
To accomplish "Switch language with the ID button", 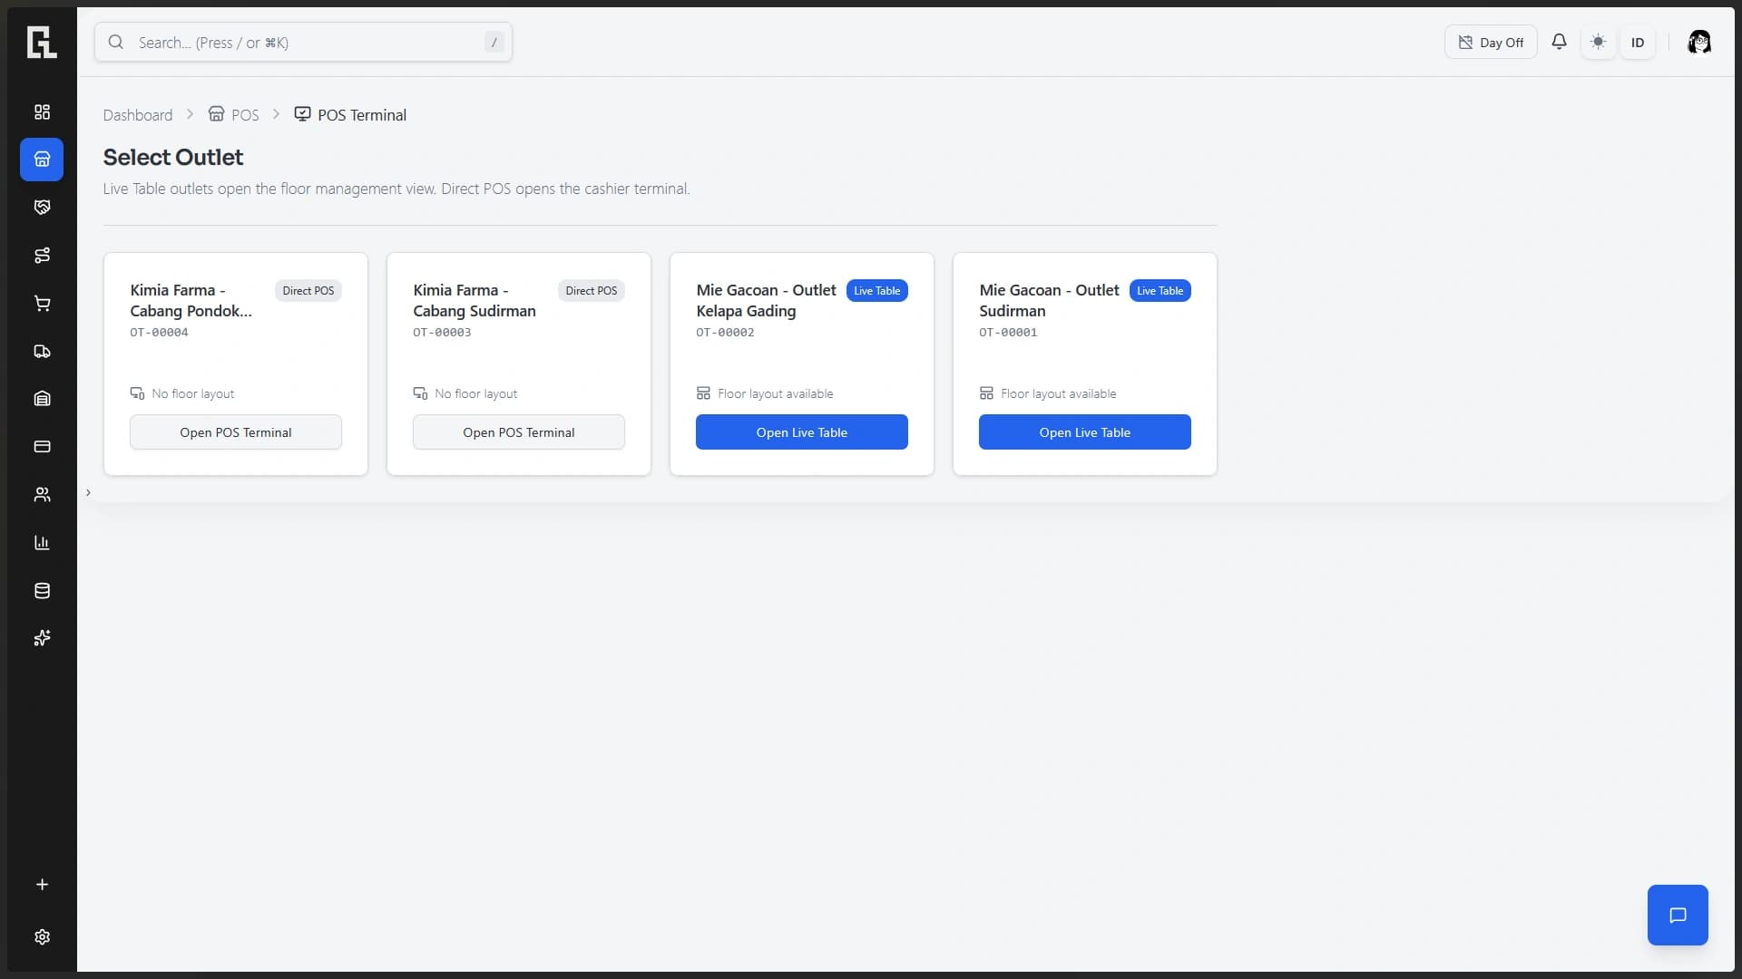I will point(1638,42).
